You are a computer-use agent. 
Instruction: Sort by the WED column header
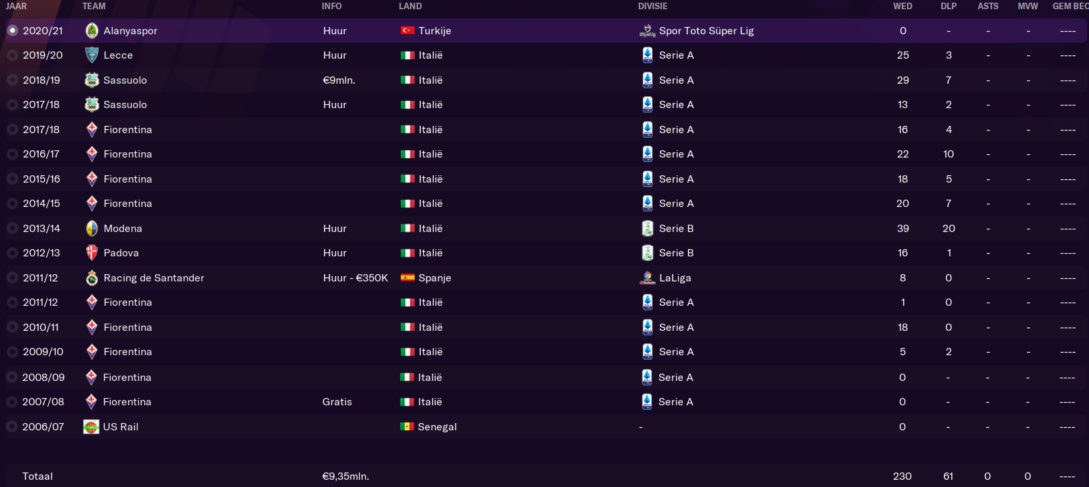tap(902, 6)
